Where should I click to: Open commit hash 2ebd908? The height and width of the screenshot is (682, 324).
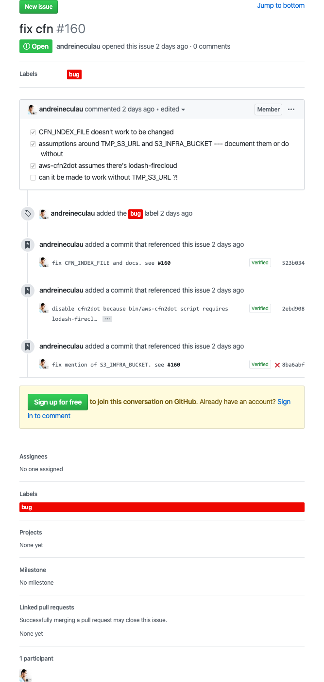pos(293,309)
